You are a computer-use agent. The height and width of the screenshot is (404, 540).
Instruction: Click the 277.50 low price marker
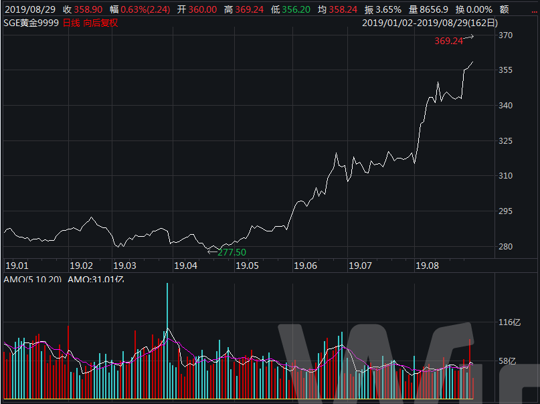232,252
